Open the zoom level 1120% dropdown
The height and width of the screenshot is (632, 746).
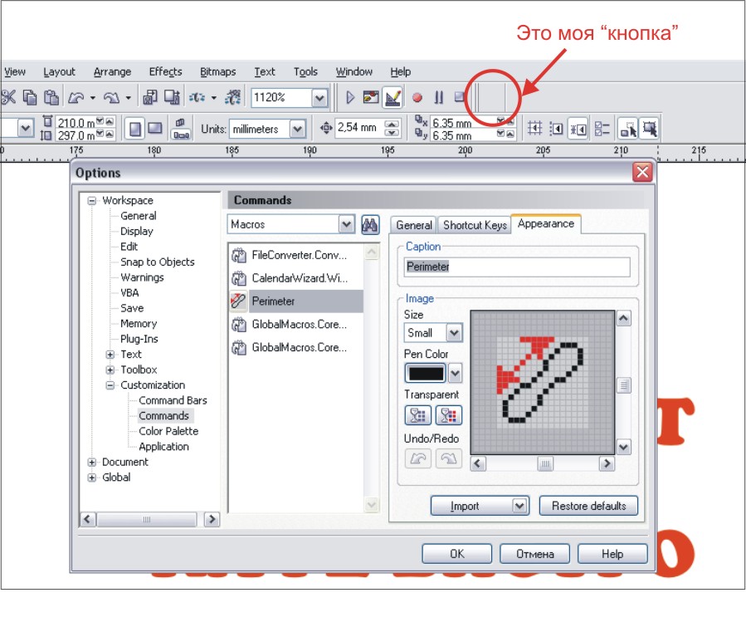319,98
